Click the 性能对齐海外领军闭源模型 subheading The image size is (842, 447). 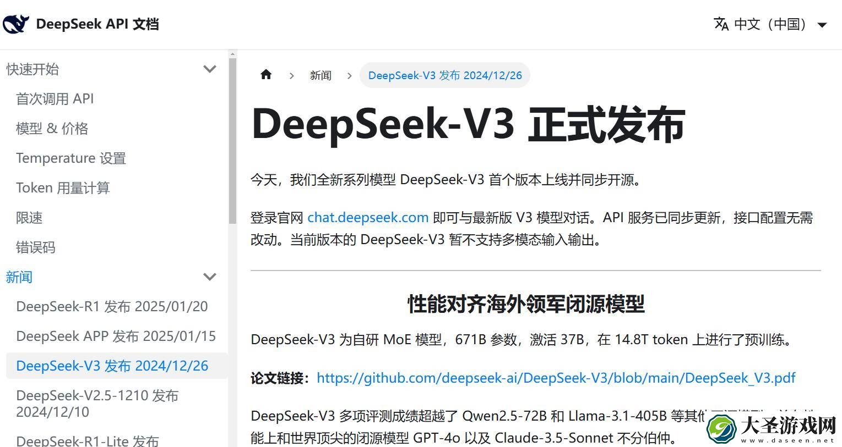pyautogui.click(x=526, y=304)
